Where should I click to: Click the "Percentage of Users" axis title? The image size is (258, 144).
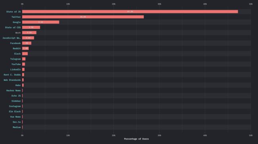coord(137,139)
